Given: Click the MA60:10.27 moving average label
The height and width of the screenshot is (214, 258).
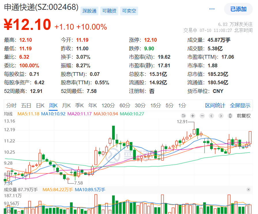Looking at the screenshot, I should pyautogui.click(x=132, y=114).
